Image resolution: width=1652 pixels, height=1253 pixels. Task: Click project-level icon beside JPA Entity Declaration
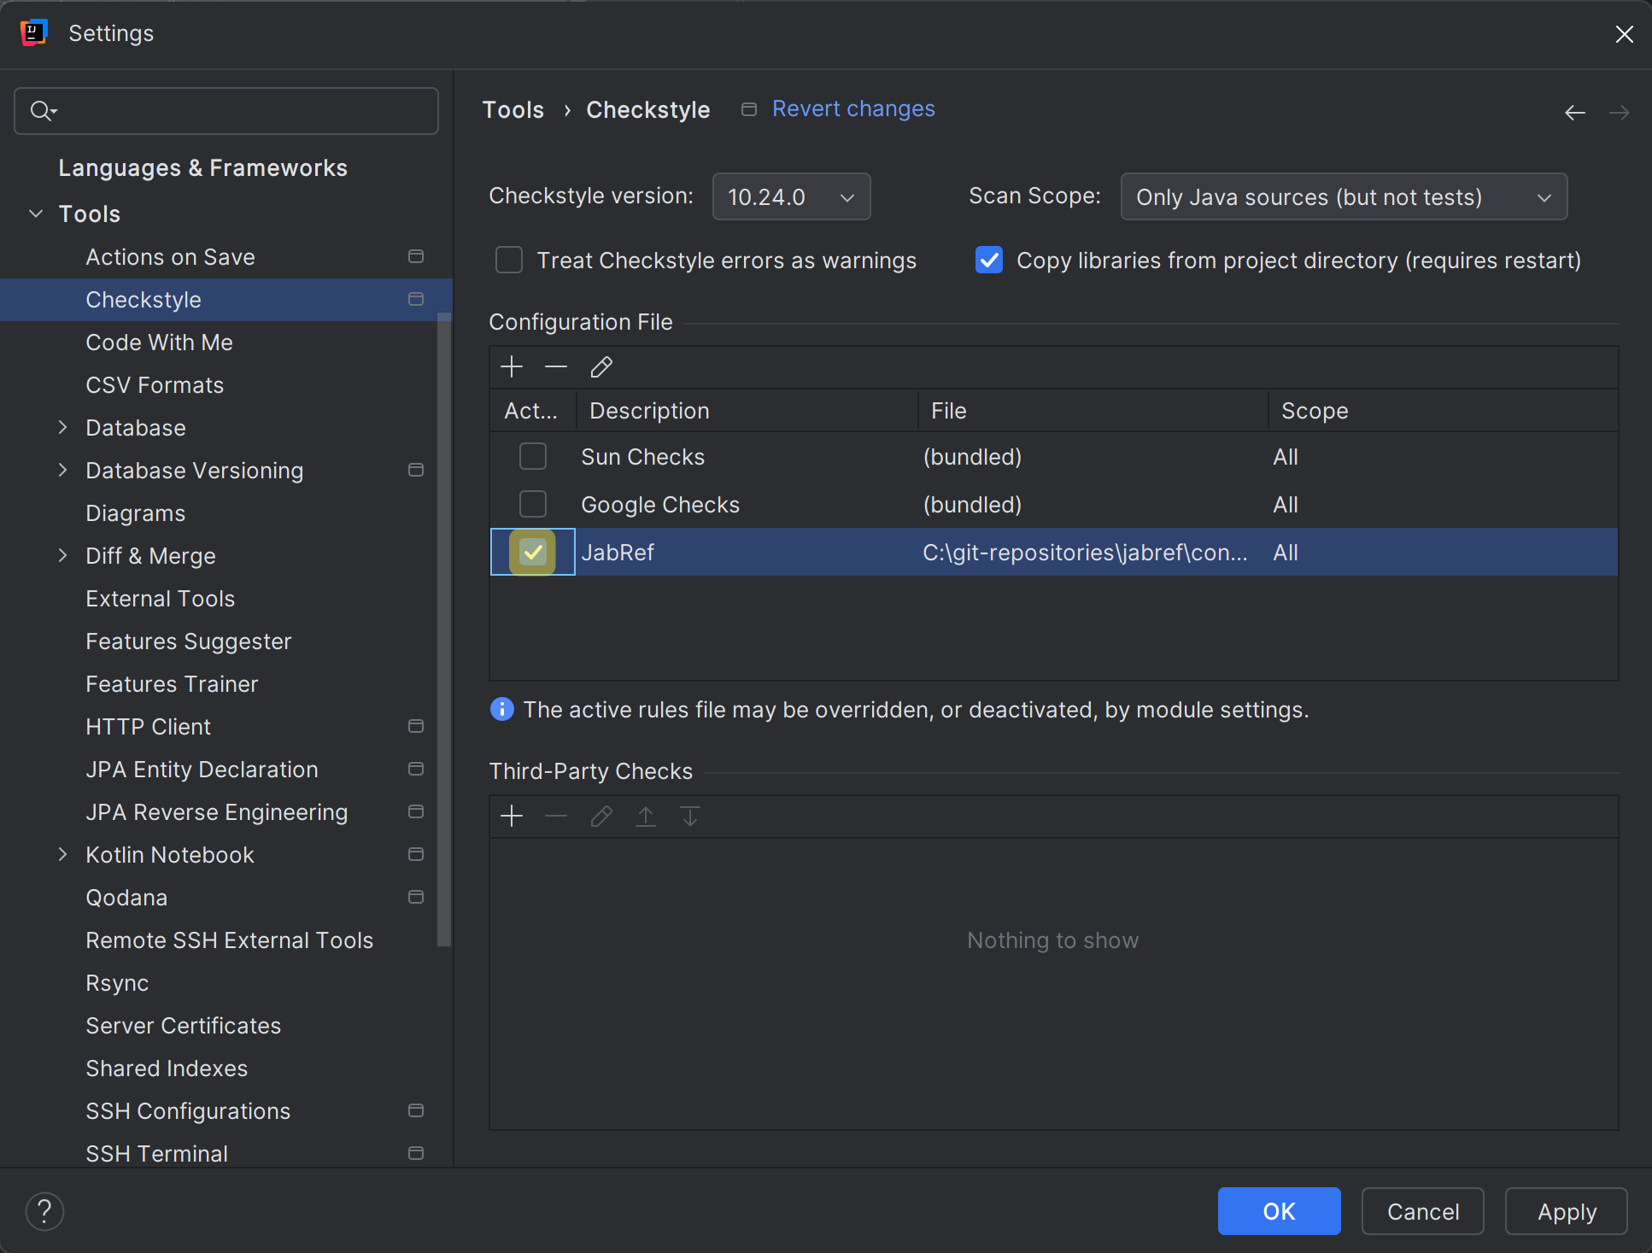416,769
